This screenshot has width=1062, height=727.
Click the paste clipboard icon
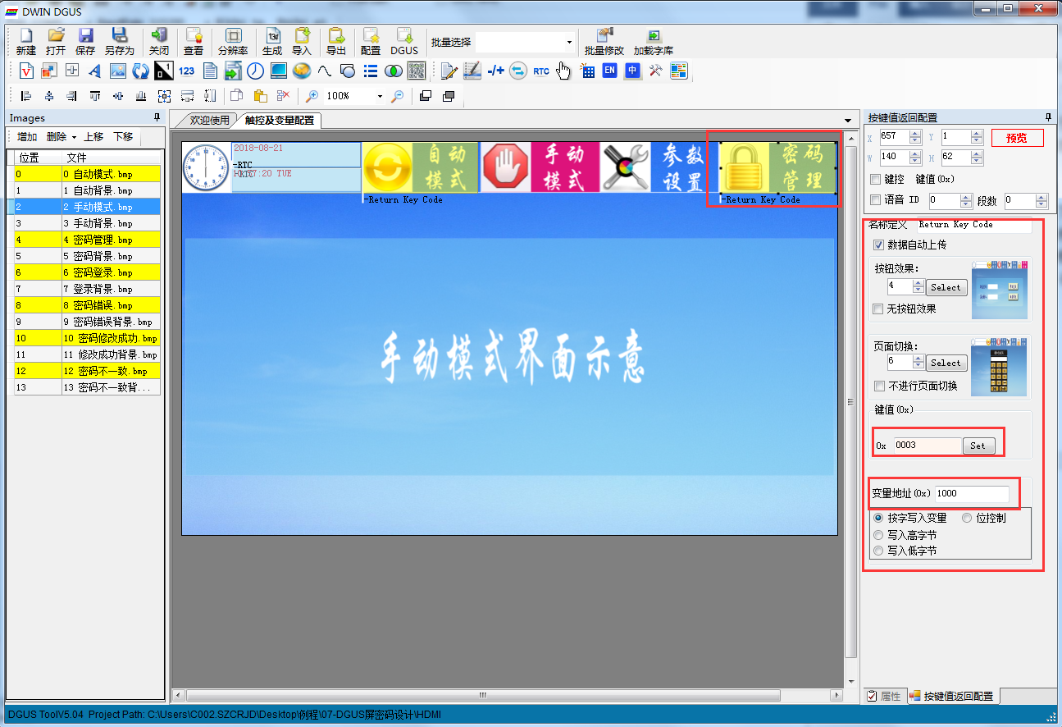pyautogui.click(x=260, y=96)
